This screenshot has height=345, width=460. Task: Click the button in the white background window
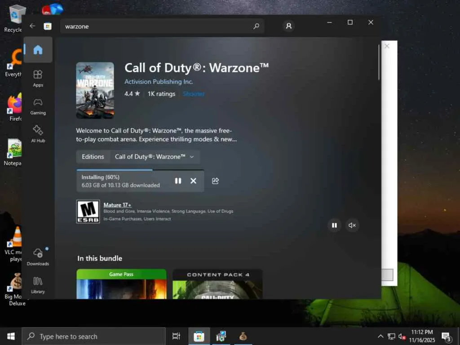387,275
